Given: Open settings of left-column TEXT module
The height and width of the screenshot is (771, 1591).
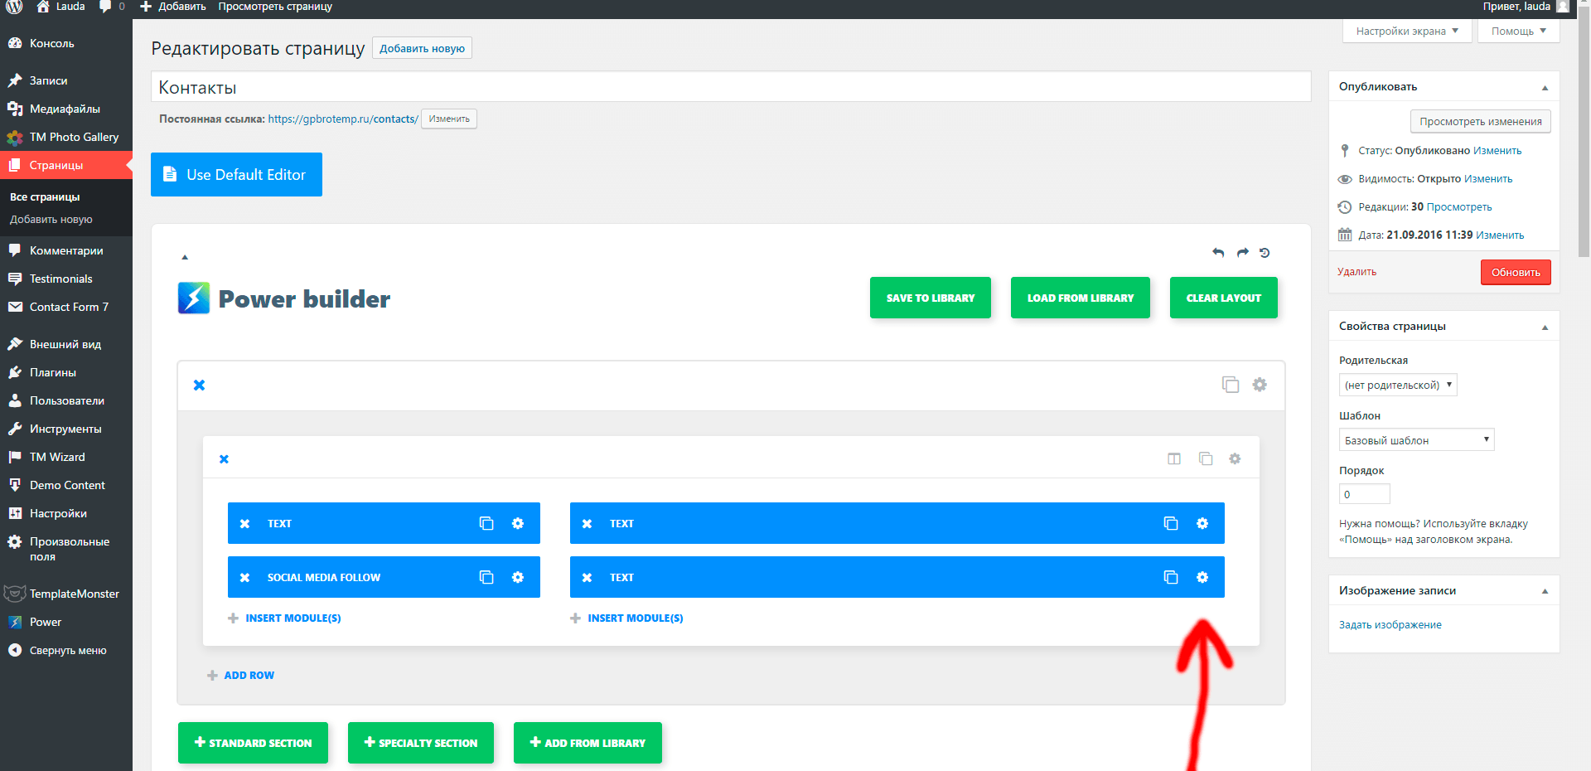Looking at the screenshot, I should (518, 523).
